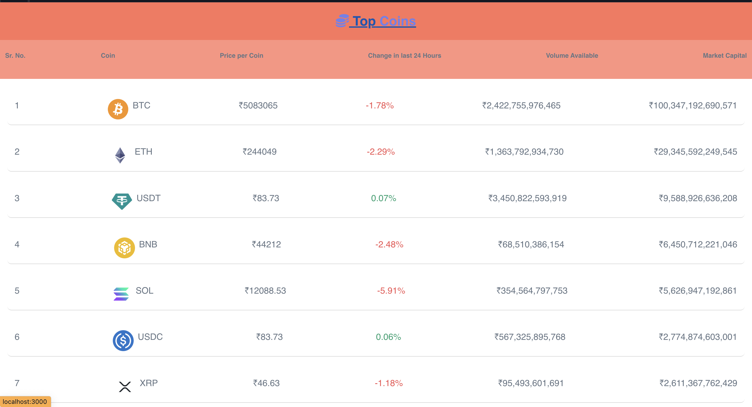
Task: Click USDC market cap ₹2,774,874,603,001
Action: pyautogui.click(x=698, y=337)
